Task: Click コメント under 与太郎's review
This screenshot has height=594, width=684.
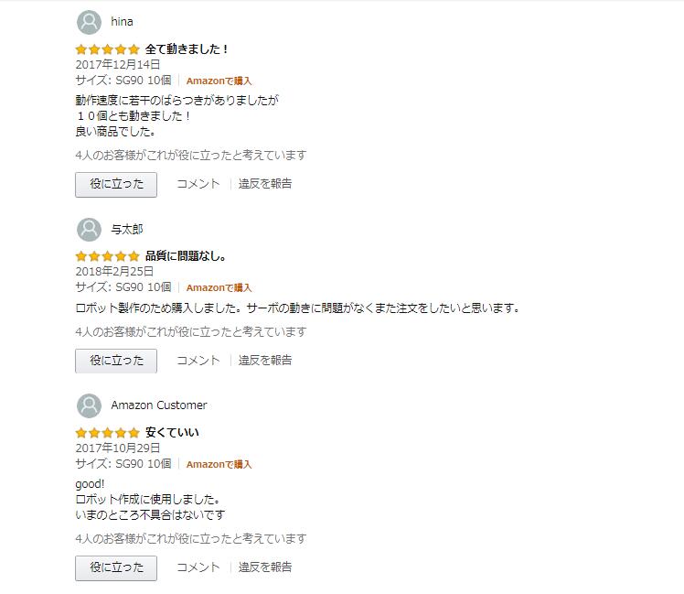Action: pos(198,361)
